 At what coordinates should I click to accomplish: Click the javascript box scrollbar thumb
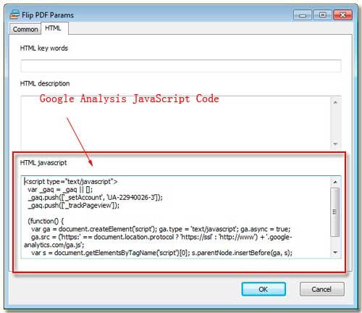pos(335,212)
